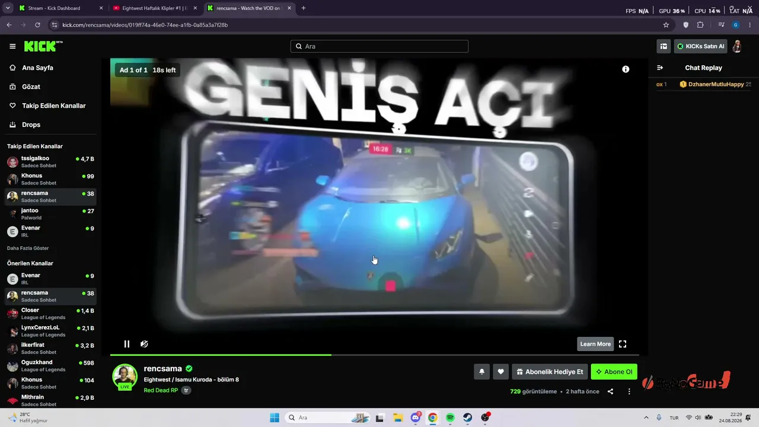Open File Explorer from the taskbar
The image size is (759, 427).
[x=398, y=418]
